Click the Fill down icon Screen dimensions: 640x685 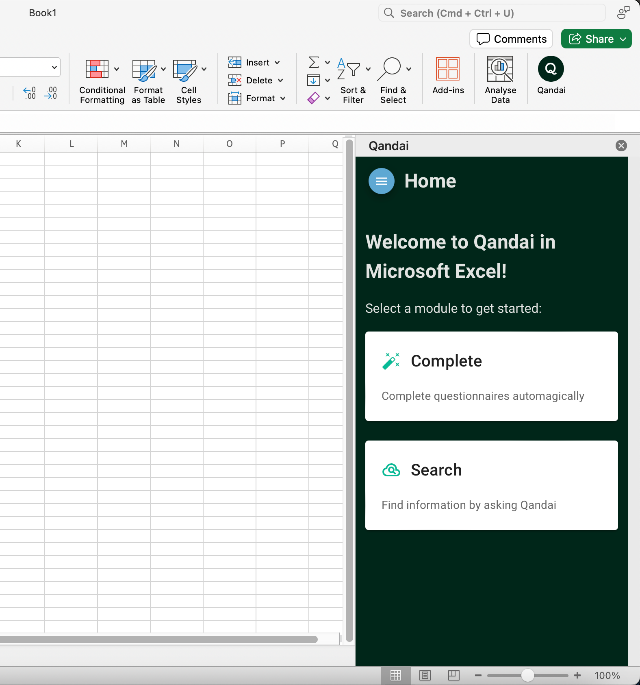[x=313, y=80]
